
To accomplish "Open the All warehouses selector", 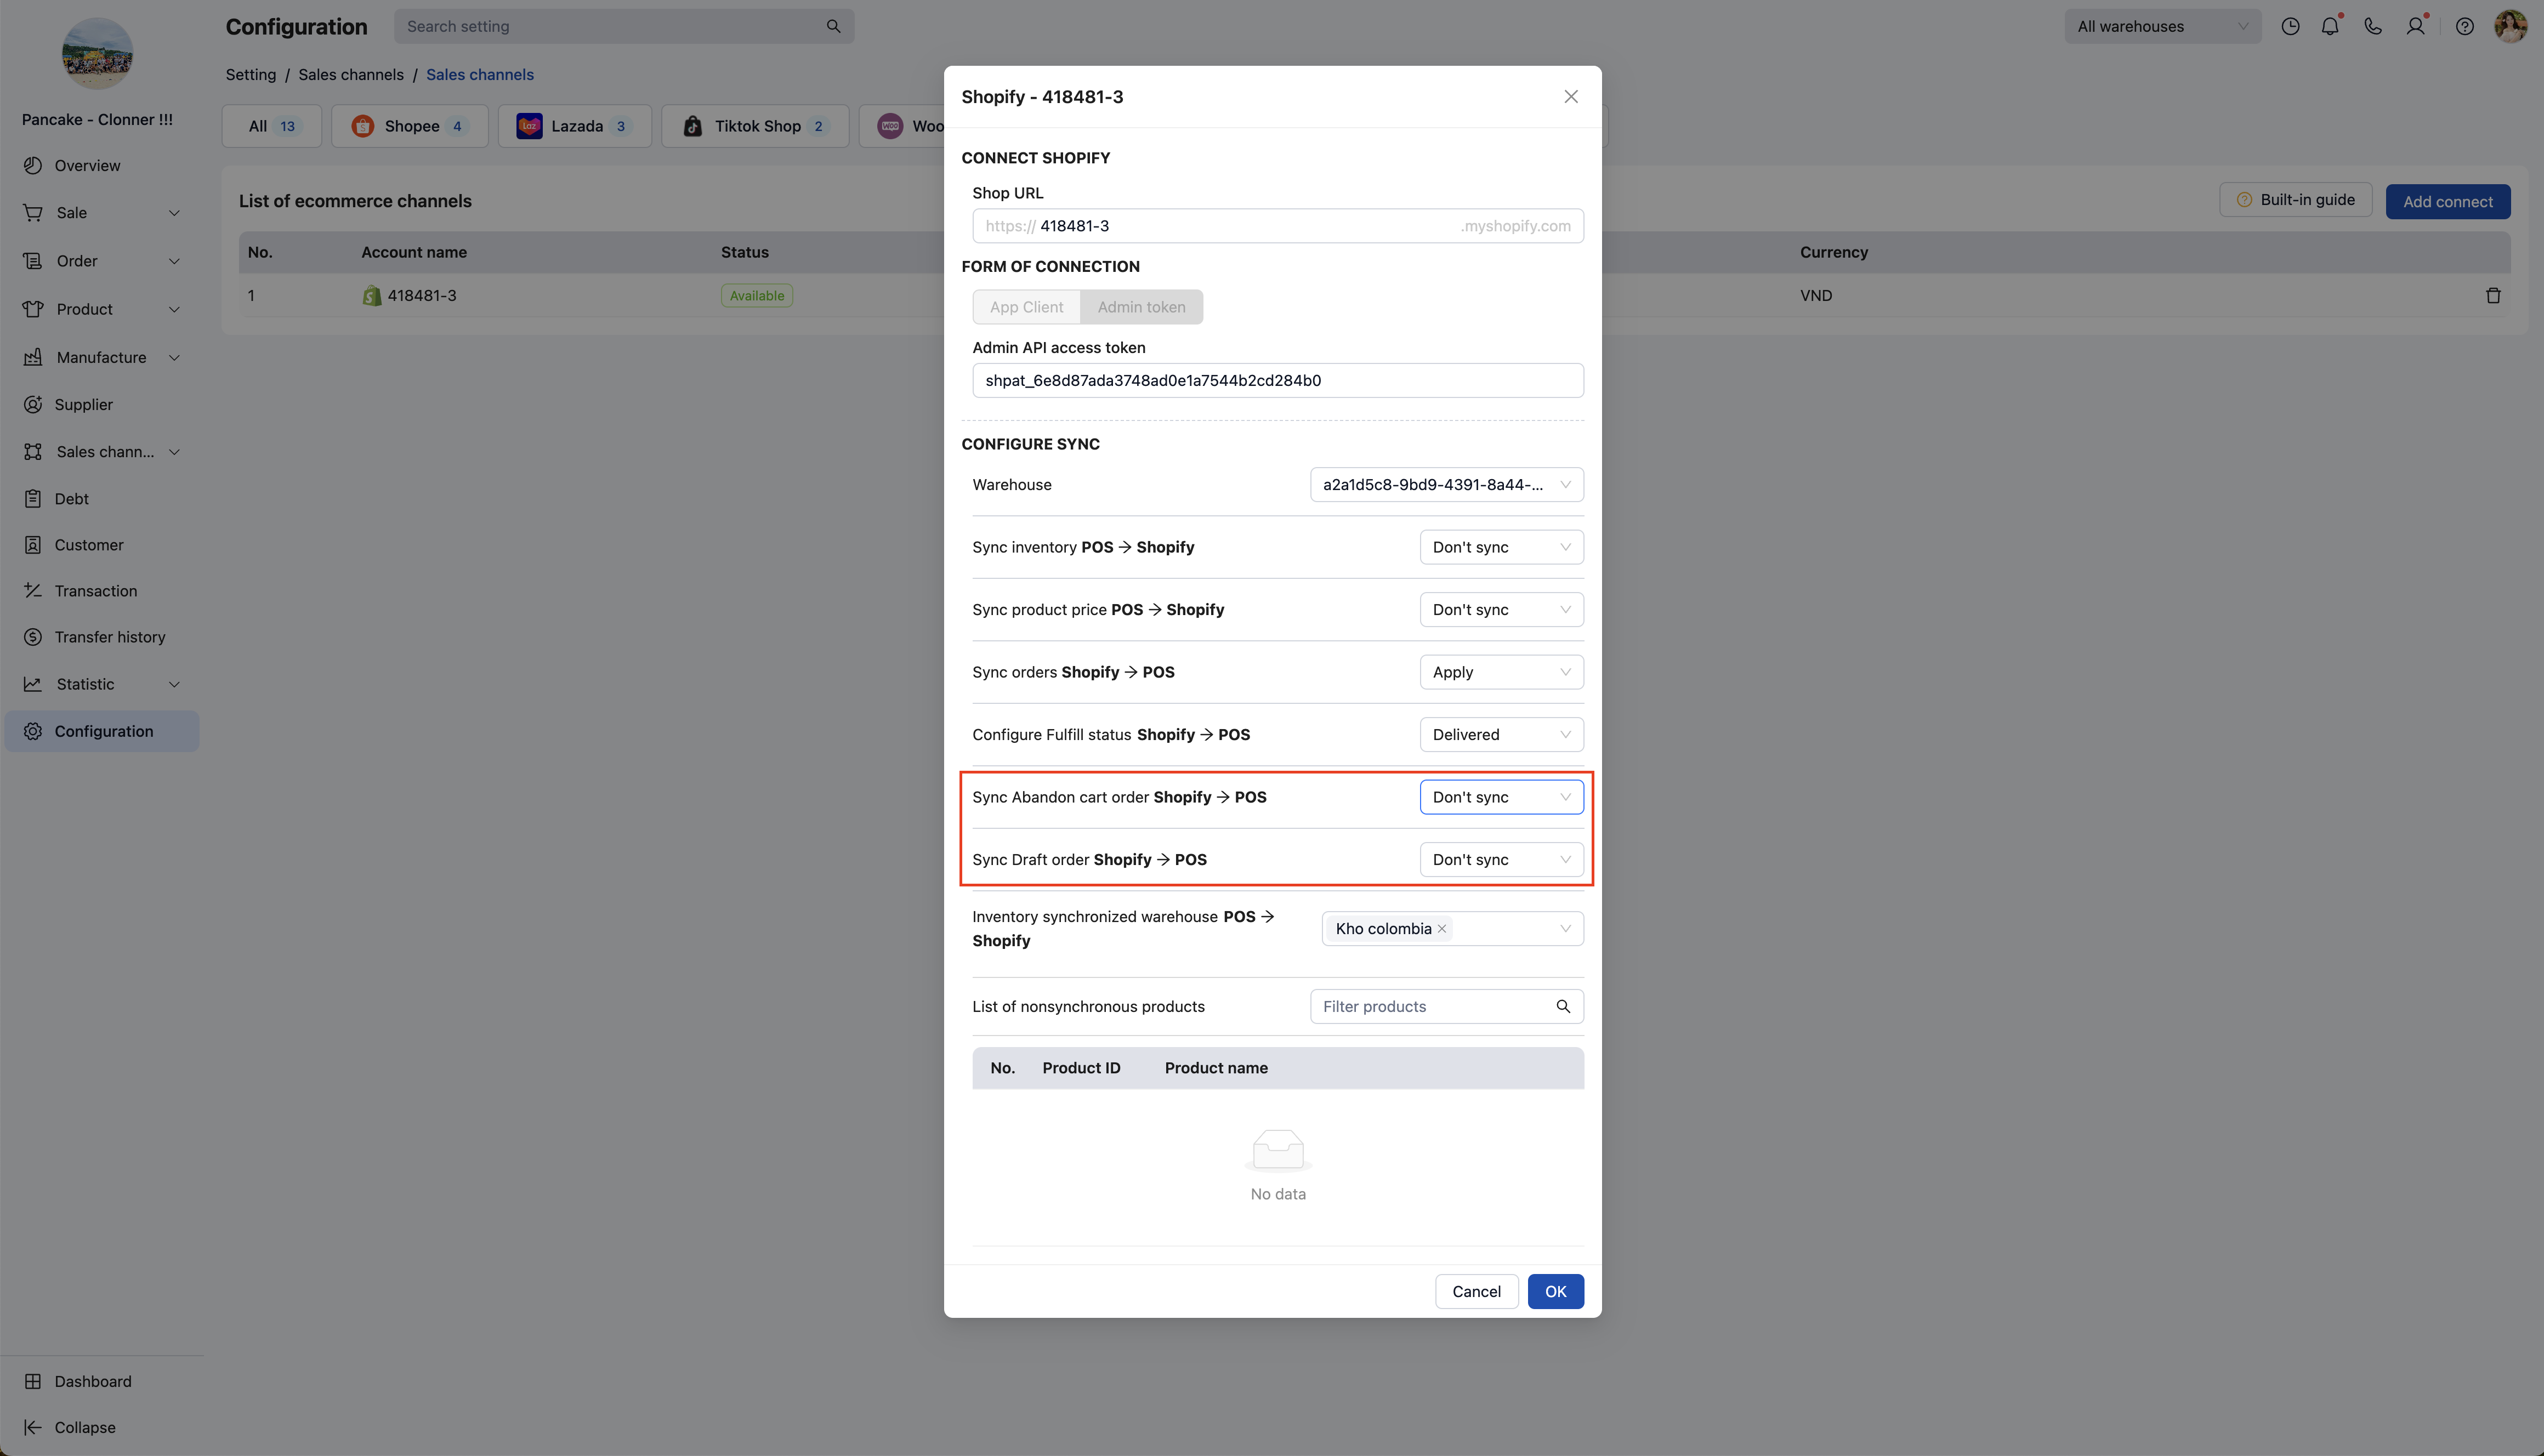I will click(x=2162, y=27).
